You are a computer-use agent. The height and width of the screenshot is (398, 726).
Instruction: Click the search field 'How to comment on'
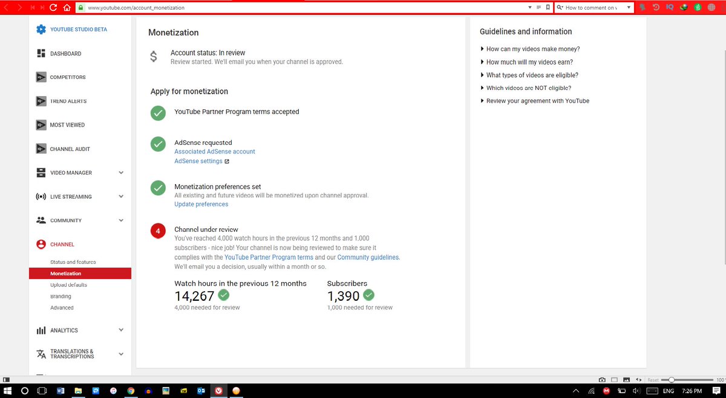pos(595,8)
